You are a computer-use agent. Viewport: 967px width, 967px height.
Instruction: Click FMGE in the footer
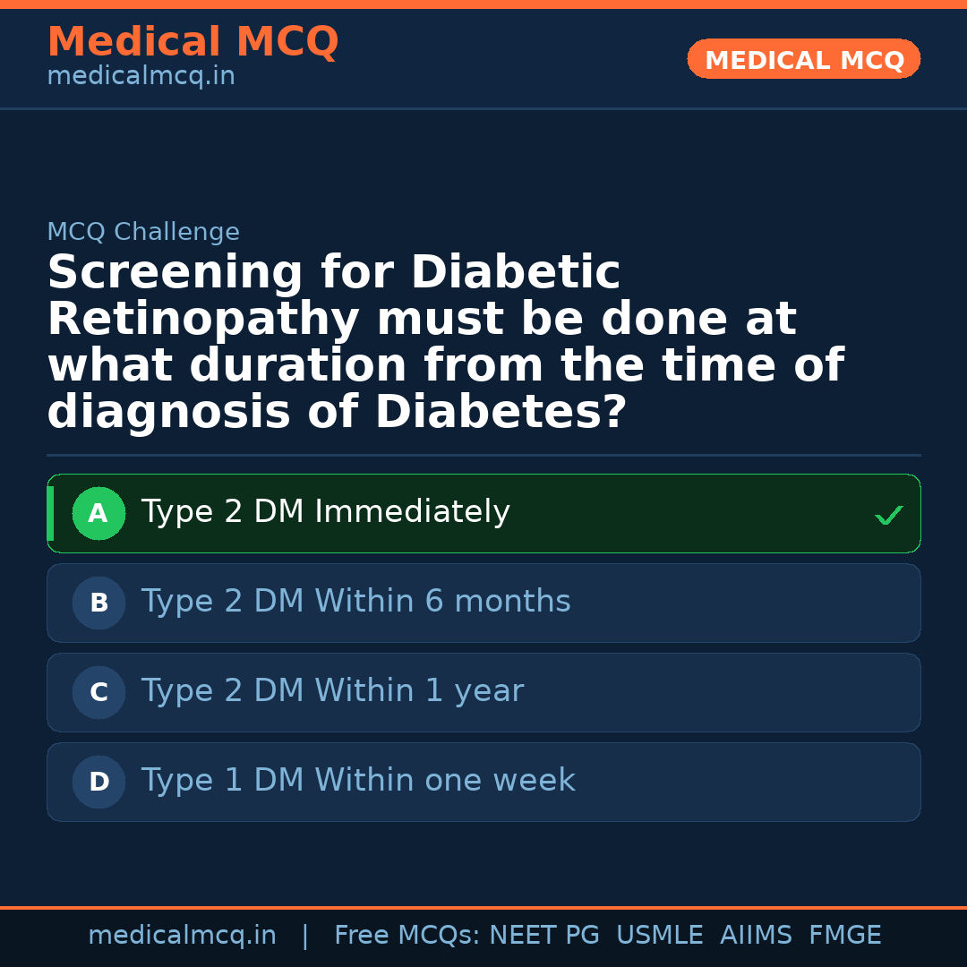coord(844,936)
